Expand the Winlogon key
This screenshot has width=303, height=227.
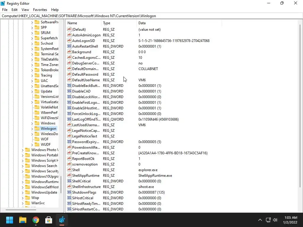(32, 129)
